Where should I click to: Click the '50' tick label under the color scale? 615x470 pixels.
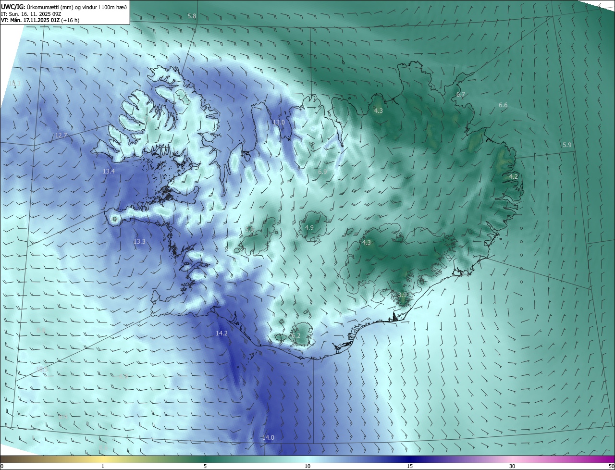tap(611, 466)
